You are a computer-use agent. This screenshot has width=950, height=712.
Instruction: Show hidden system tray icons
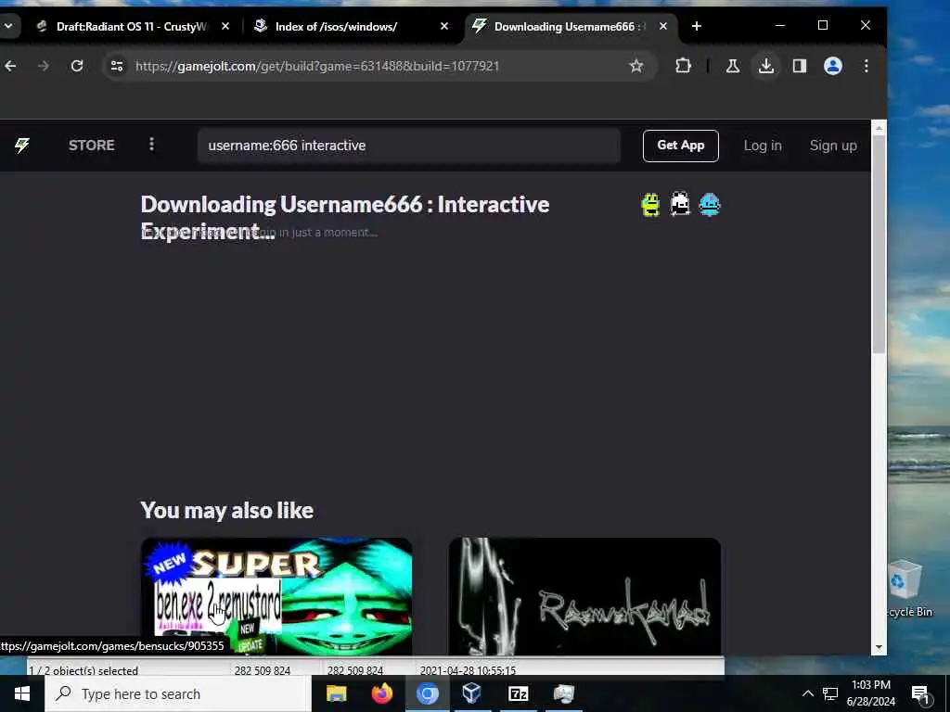pyautogui.click(x=808, y=693)
